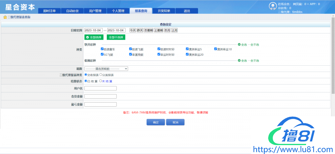Toggle the SG飞艇 checkbox
Image resolution: width=335 pixels, height=154 pixels.
(102, 54)
